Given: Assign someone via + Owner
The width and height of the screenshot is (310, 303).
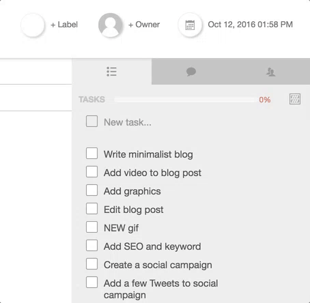Looking at the screenshot, I should tap(144, 25).
